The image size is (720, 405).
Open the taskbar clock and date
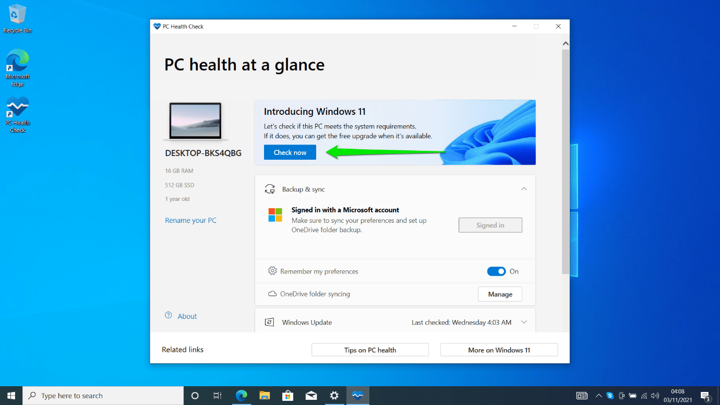coord(678,396)
